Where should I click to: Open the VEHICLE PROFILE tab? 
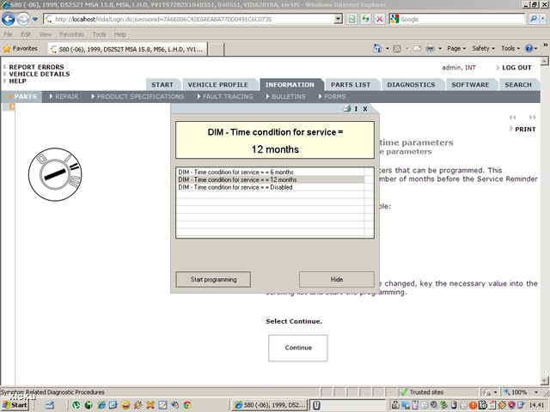tap(217, 85)
